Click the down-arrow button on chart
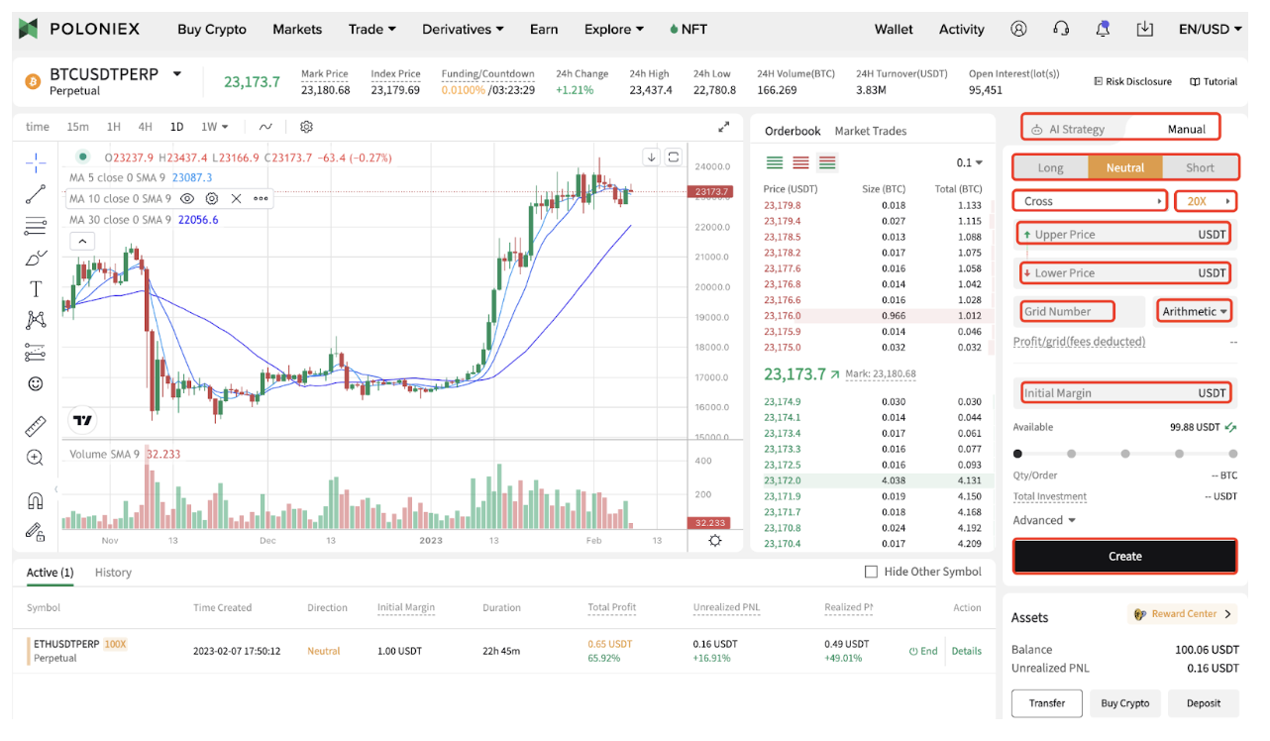Viewport: 1270px width, 741px height. point(651,157)
